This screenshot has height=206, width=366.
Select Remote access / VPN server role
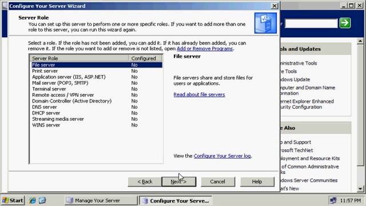pyautogui.click(x=97, y=95)
